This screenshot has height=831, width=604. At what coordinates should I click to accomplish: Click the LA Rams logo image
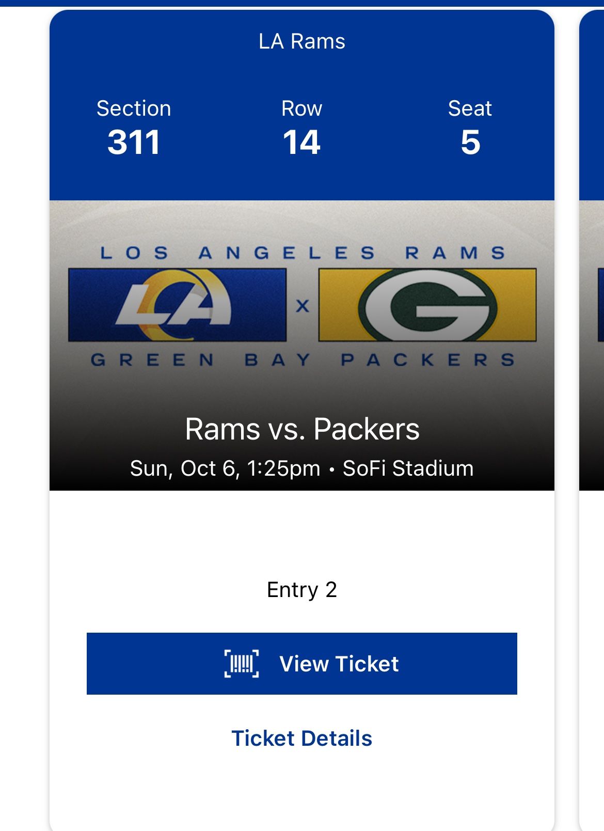coord(177,305)
